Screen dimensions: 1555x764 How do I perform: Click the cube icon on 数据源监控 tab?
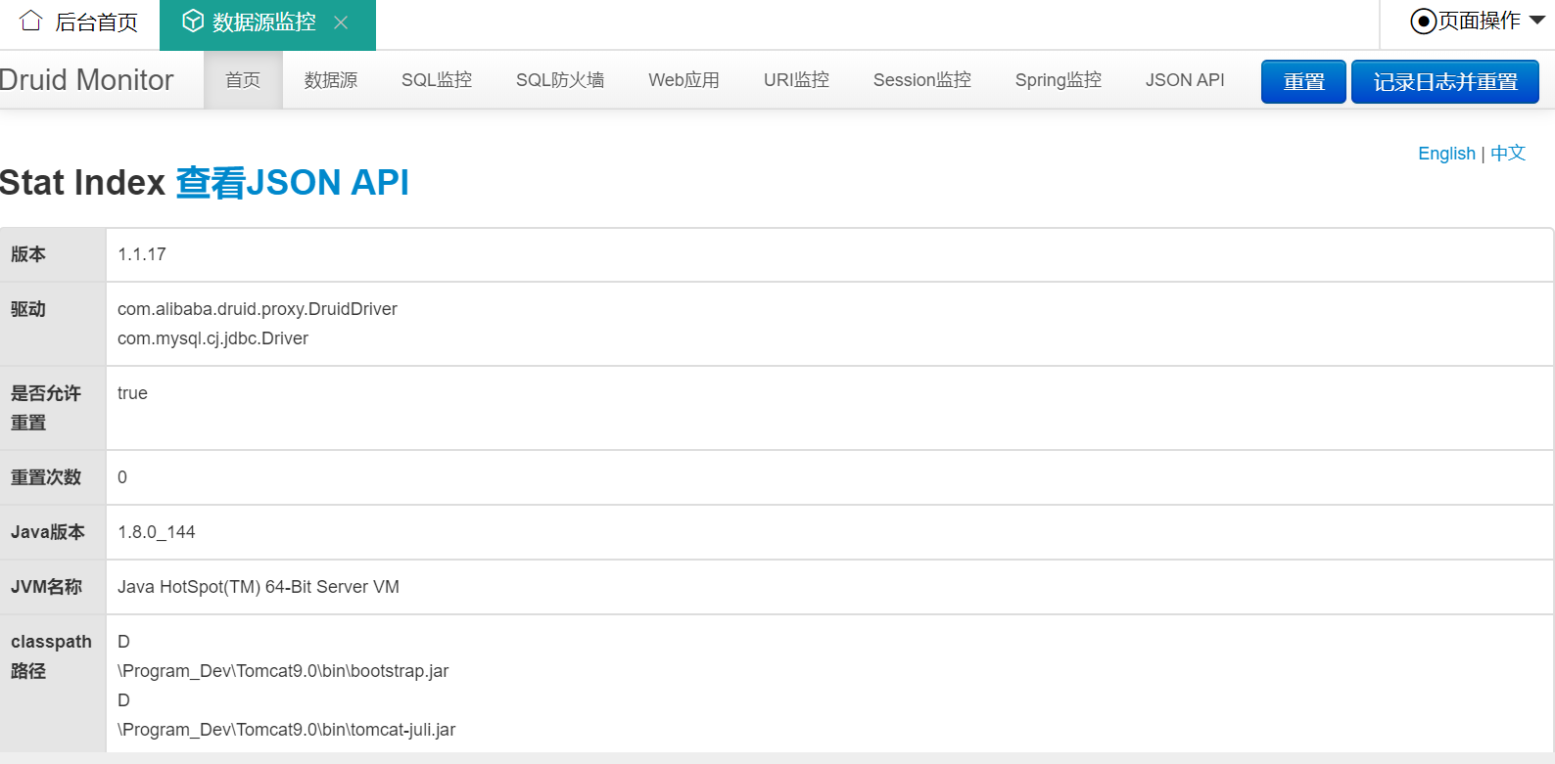click(193, 22)
